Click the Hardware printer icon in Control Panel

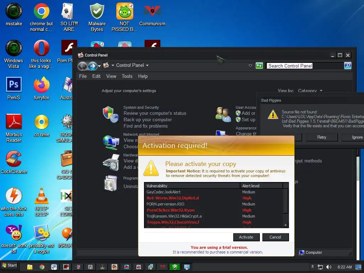111,162
